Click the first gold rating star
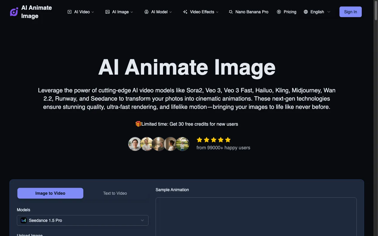Image resolution: width=378 pixels, height=236 pixels. click(199, 140)
